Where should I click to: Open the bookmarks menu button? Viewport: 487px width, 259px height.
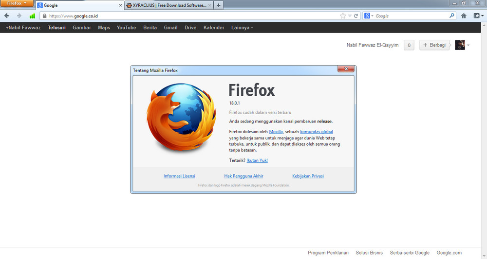pyautogui.click(x=476, y=16)
